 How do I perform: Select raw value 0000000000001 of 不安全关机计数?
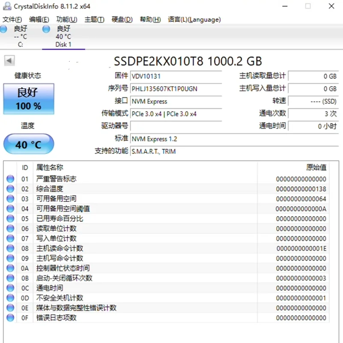(301, 298)
